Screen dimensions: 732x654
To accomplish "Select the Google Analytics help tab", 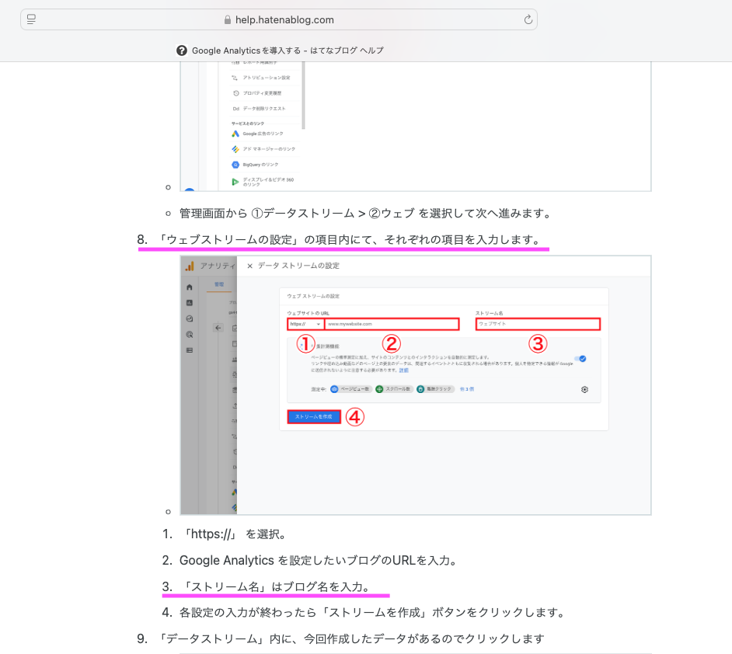I will pos(280,50).
